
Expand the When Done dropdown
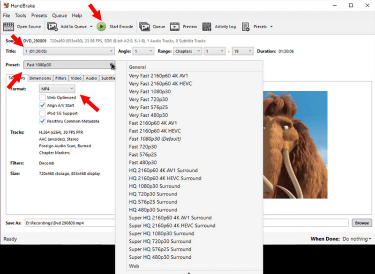pyautogui.click(x=357, y=238)
